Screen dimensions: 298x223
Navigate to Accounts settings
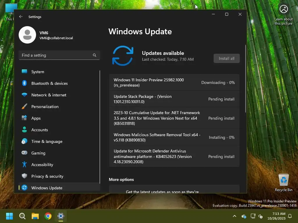click(59, 130)
